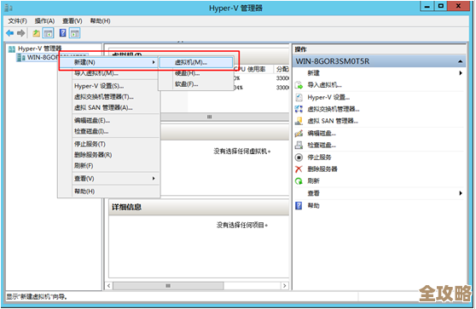Click 停止服务 link in actions pane

(319, 157)
